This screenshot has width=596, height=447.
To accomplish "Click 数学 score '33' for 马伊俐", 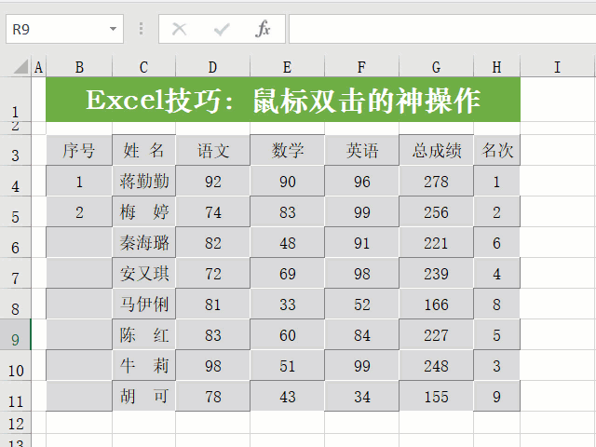I will (287, 305).
